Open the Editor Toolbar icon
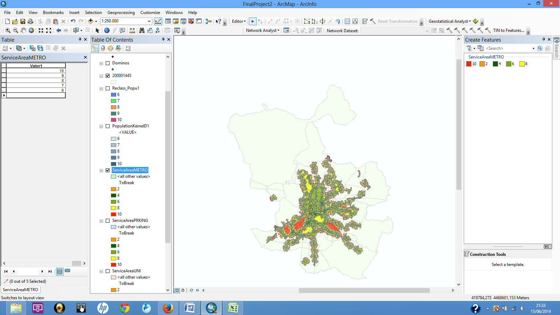 pyautogui.click(x=158, y=21)
